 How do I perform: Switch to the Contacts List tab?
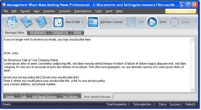[x=60, y=33]
